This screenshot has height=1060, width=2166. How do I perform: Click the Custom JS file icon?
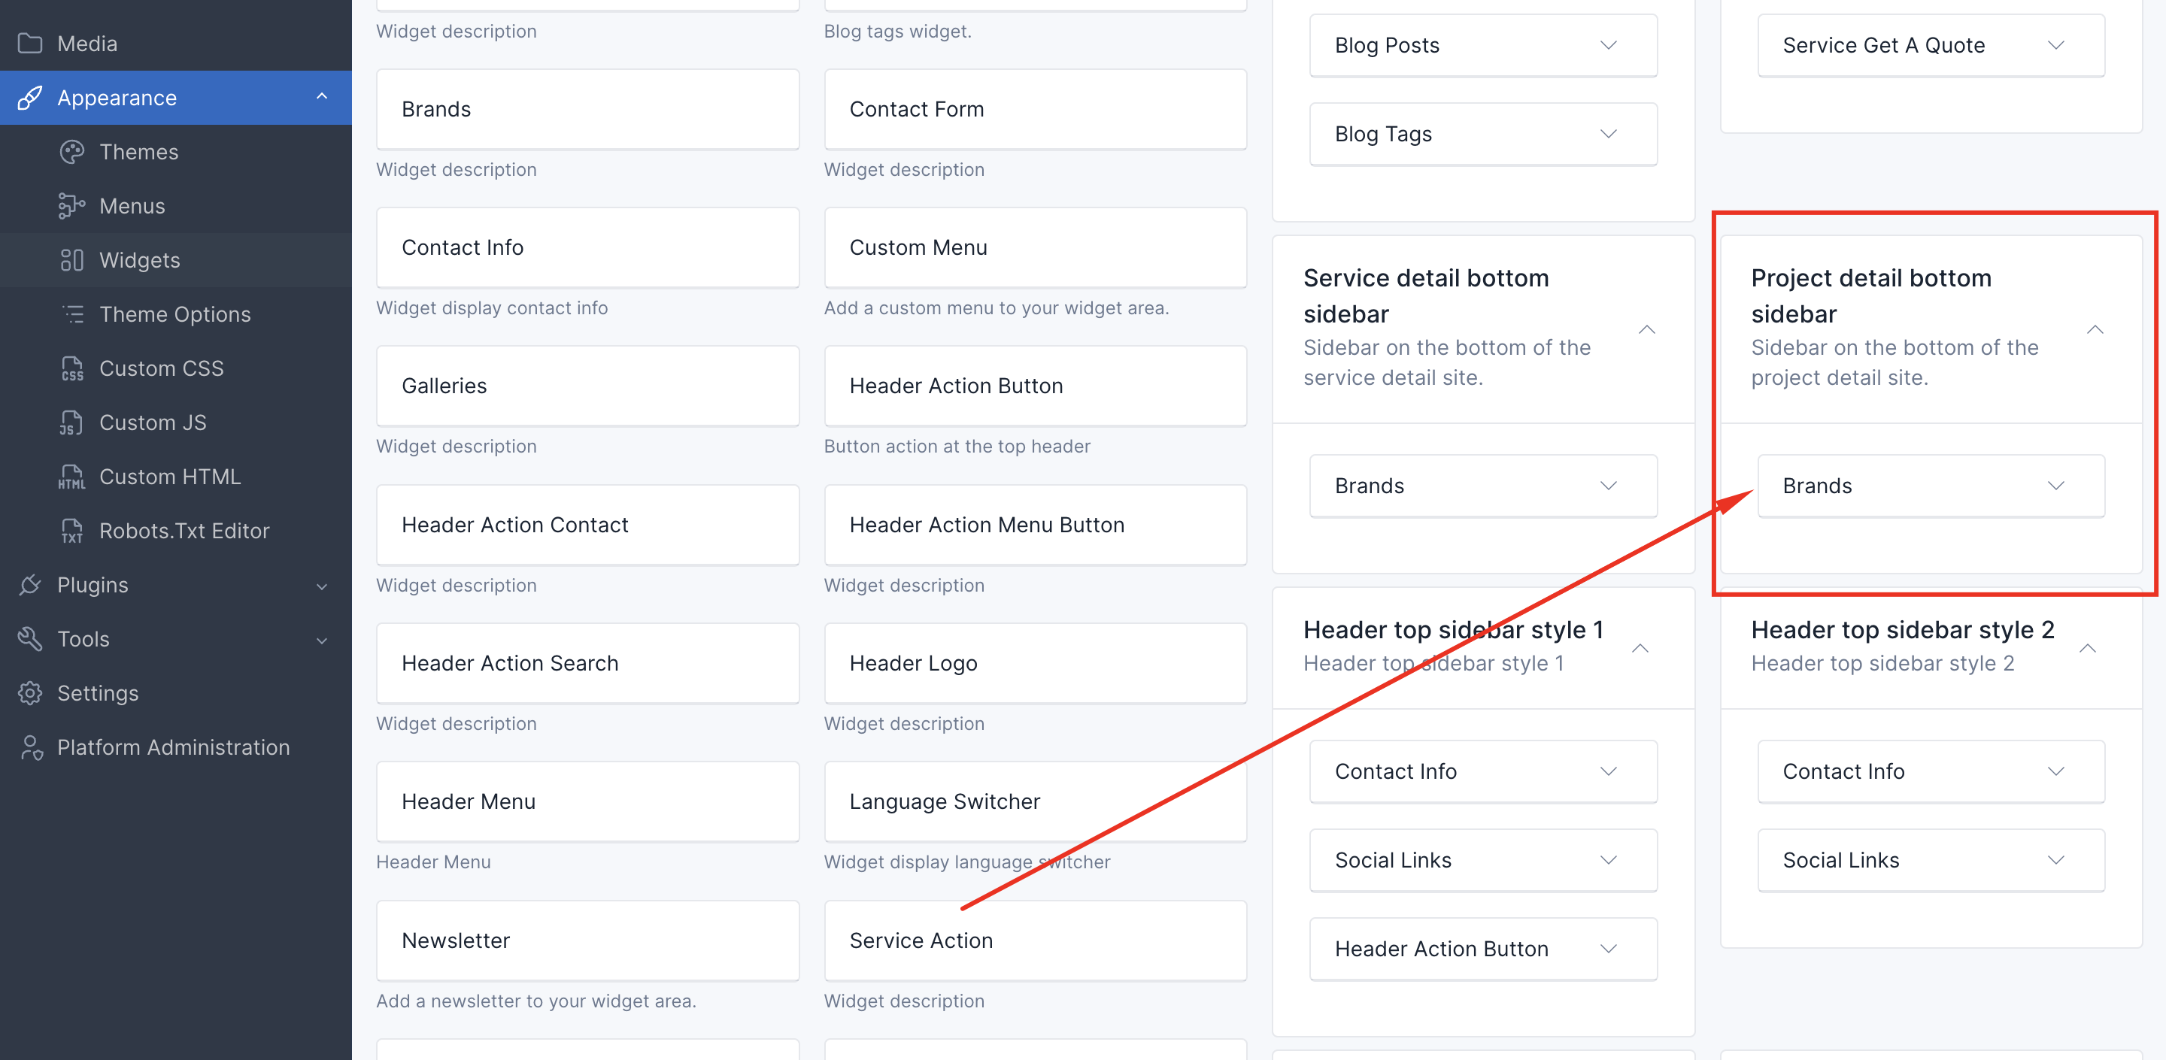pyautogui.click(x=72, y=422)
